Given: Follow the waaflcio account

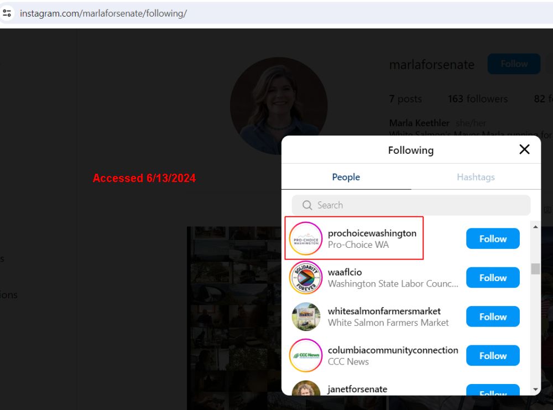Looking at the screenshot, I should [x=493, y=278].
